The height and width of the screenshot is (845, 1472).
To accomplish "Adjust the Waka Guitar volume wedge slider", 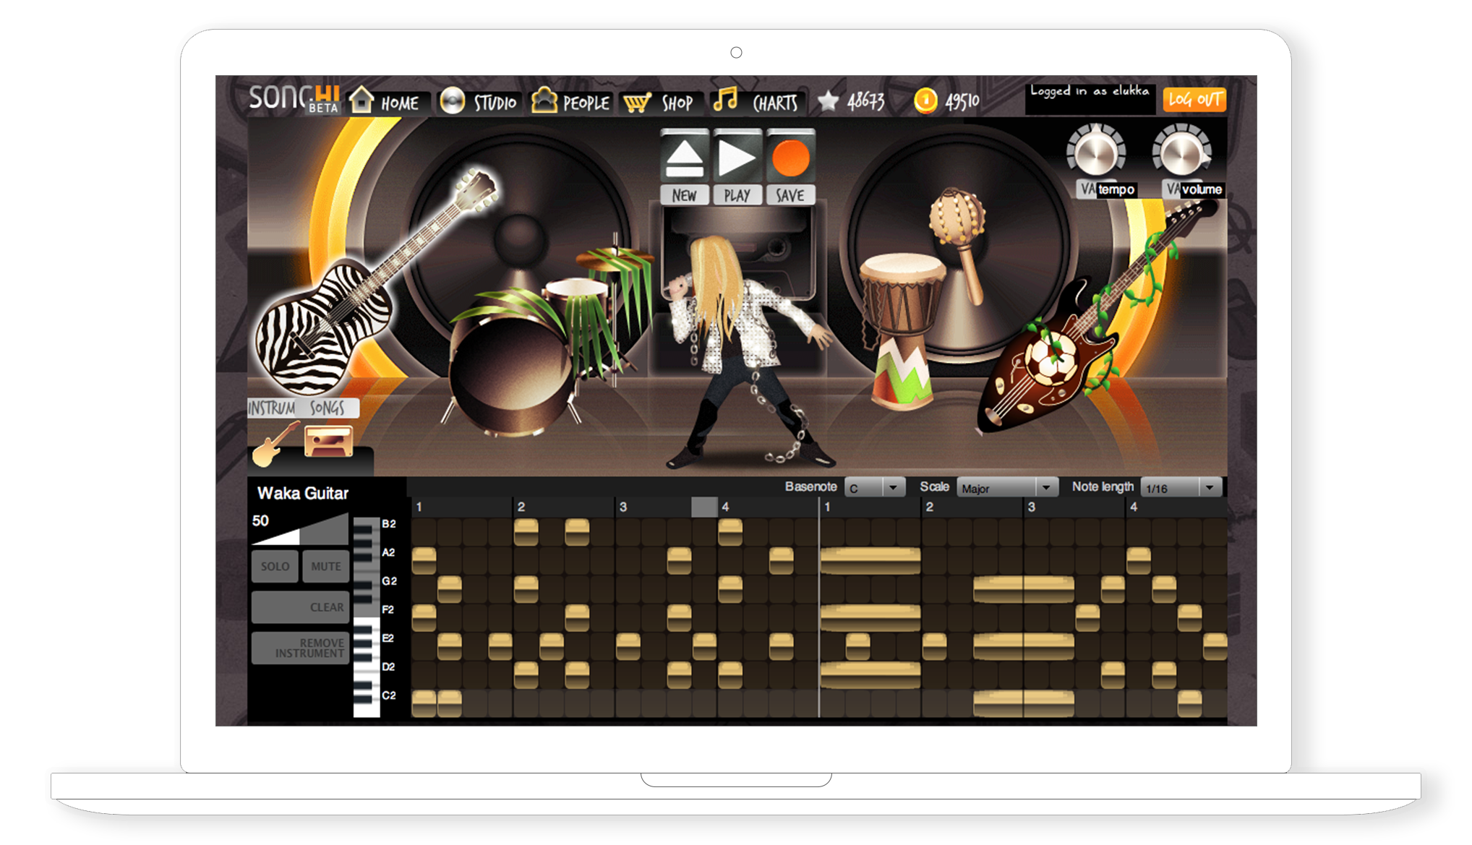I will [x=300, y=529].
